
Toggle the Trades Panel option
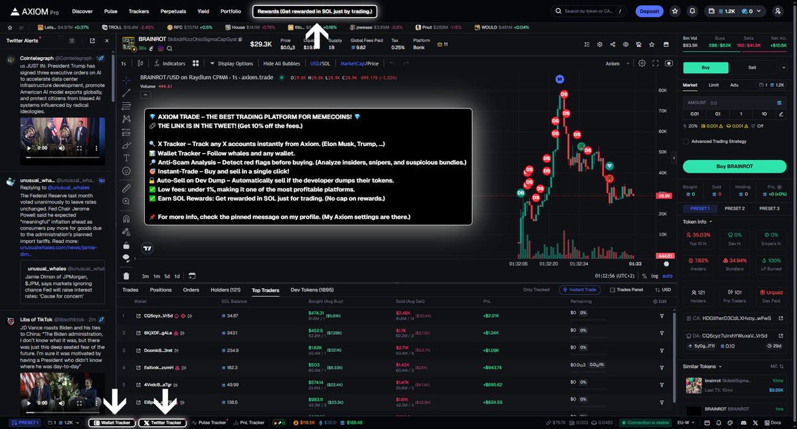[626, 290]
